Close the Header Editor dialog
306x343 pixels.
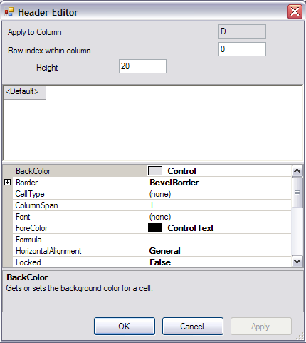[295, 11]
